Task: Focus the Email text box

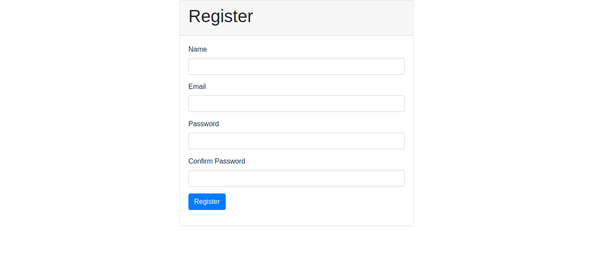Action: click(x=296, y=104)
